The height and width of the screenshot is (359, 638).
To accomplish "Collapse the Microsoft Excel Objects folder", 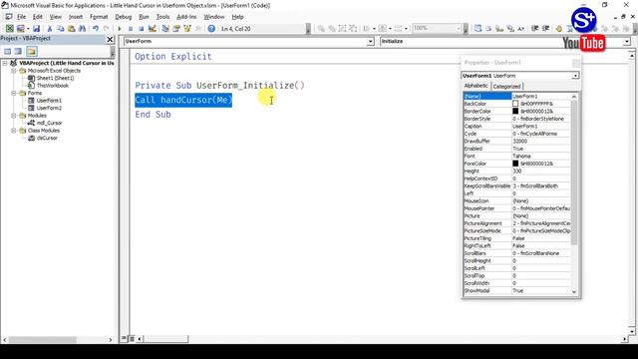I will click(x=13, y=71).
